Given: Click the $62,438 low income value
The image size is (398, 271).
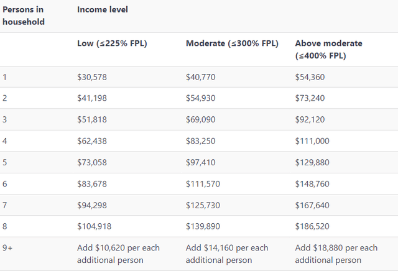Looking at the screenshot, I should pyautogui.click(x=91, y=141).
